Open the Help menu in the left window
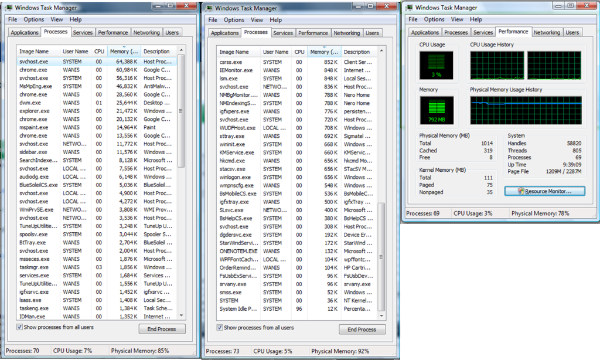600x360 pixels. [x=76, y=19]
